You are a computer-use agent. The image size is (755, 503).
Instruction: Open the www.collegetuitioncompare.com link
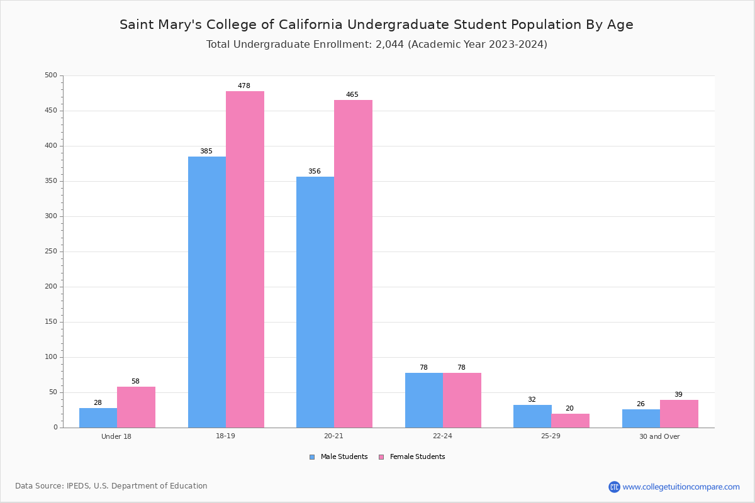(x=681, y=487)
